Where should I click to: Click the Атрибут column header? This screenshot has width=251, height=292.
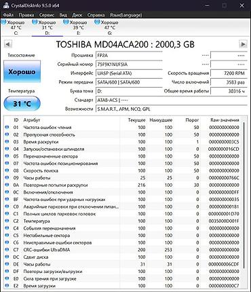pyautogui.click(x=32, y=120)
